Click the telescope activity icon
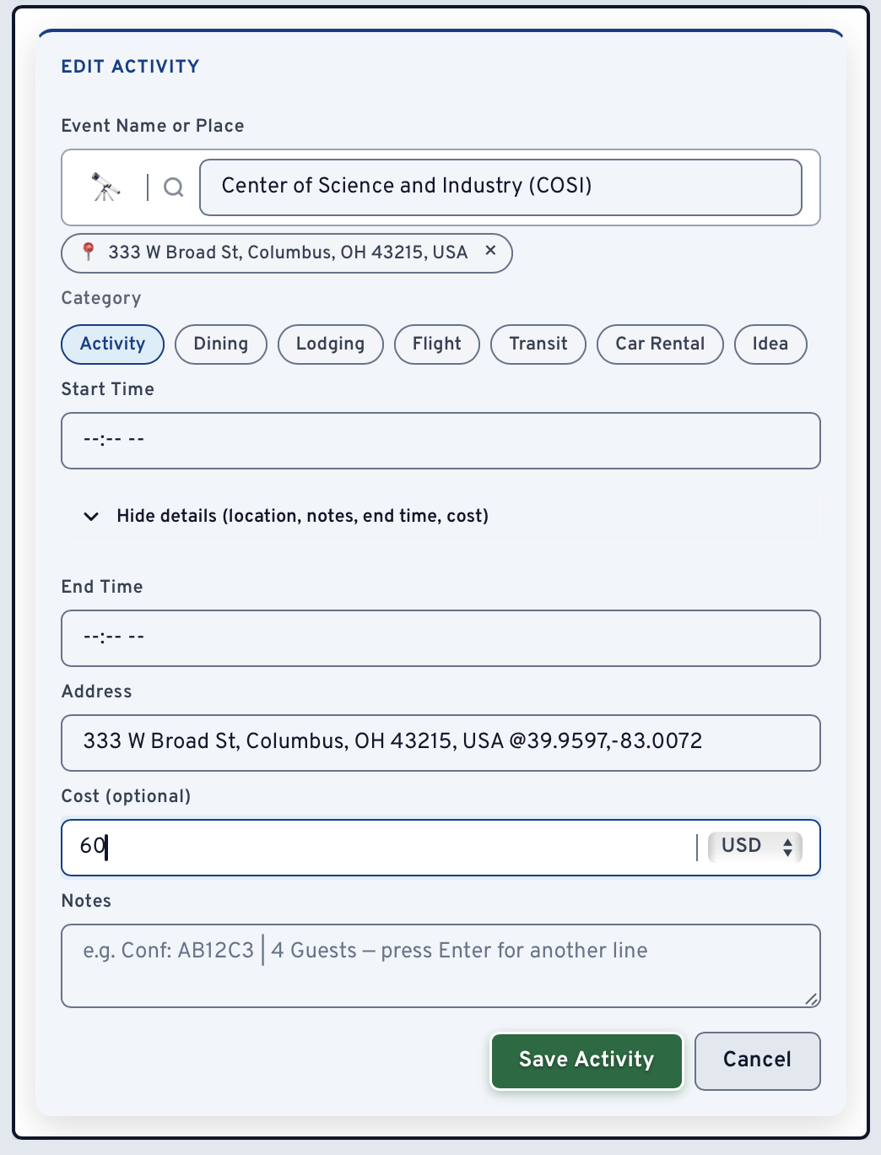The height and width of the screenshot is (1155, 881). pyautogui.click(x=105, y=187)
